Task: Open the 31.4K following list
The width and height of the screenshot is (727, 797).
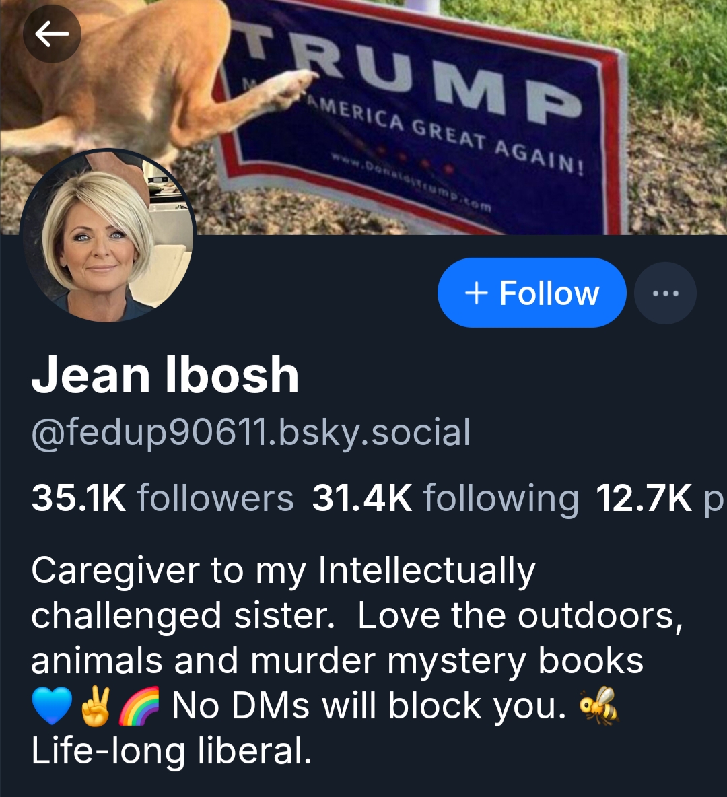Action: tap(446, 497)
